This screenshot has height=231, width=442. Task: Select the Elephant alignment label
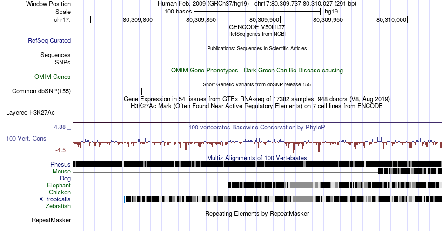59,185
